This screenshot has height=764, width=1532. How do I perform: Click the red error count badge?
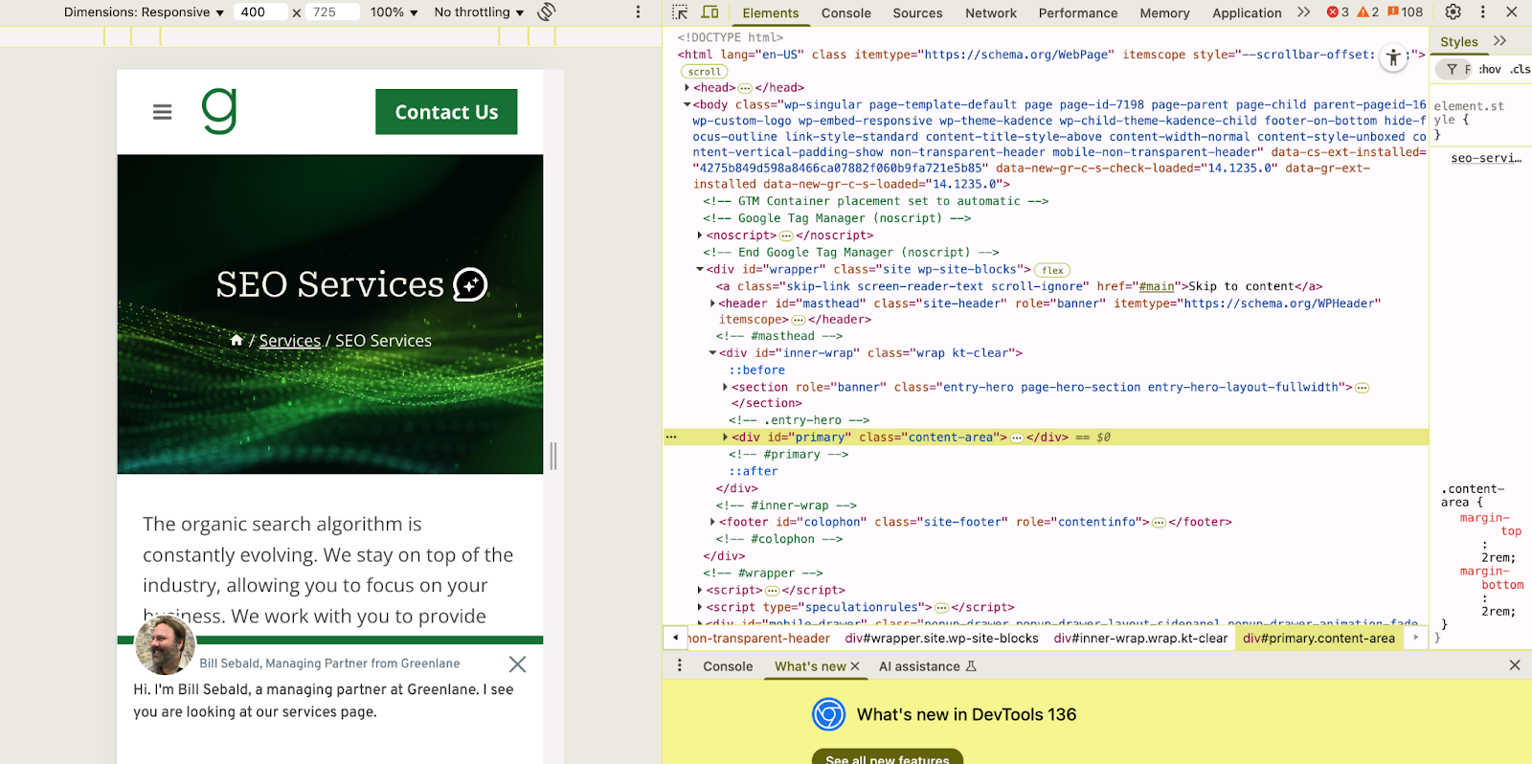(1338, 12)
